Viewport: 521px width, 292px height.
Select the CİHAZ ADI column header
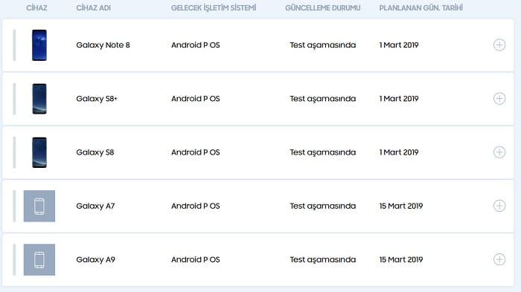(93, 8)
